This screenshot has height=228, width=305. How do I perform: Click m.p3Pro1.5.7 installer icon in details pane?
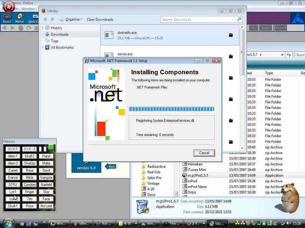143,207
